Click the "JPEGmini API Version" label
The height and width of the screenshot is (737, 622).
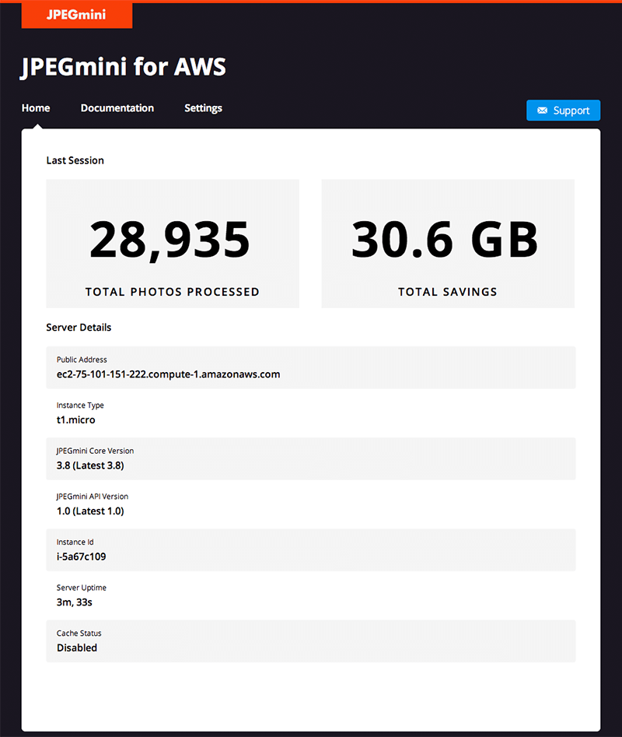pos(93,497)
